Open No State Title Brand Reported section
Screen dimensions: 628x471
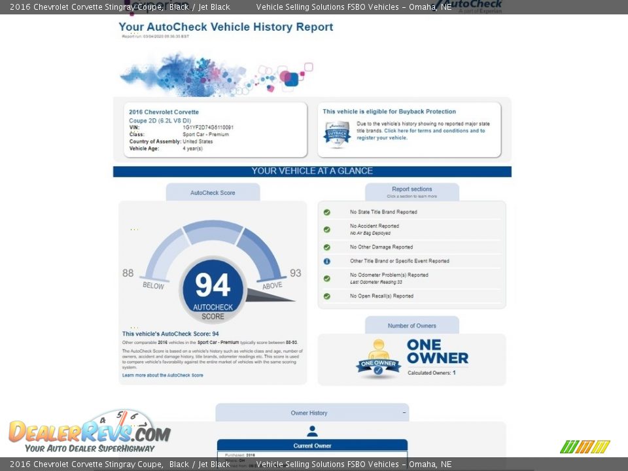point(383,212)
